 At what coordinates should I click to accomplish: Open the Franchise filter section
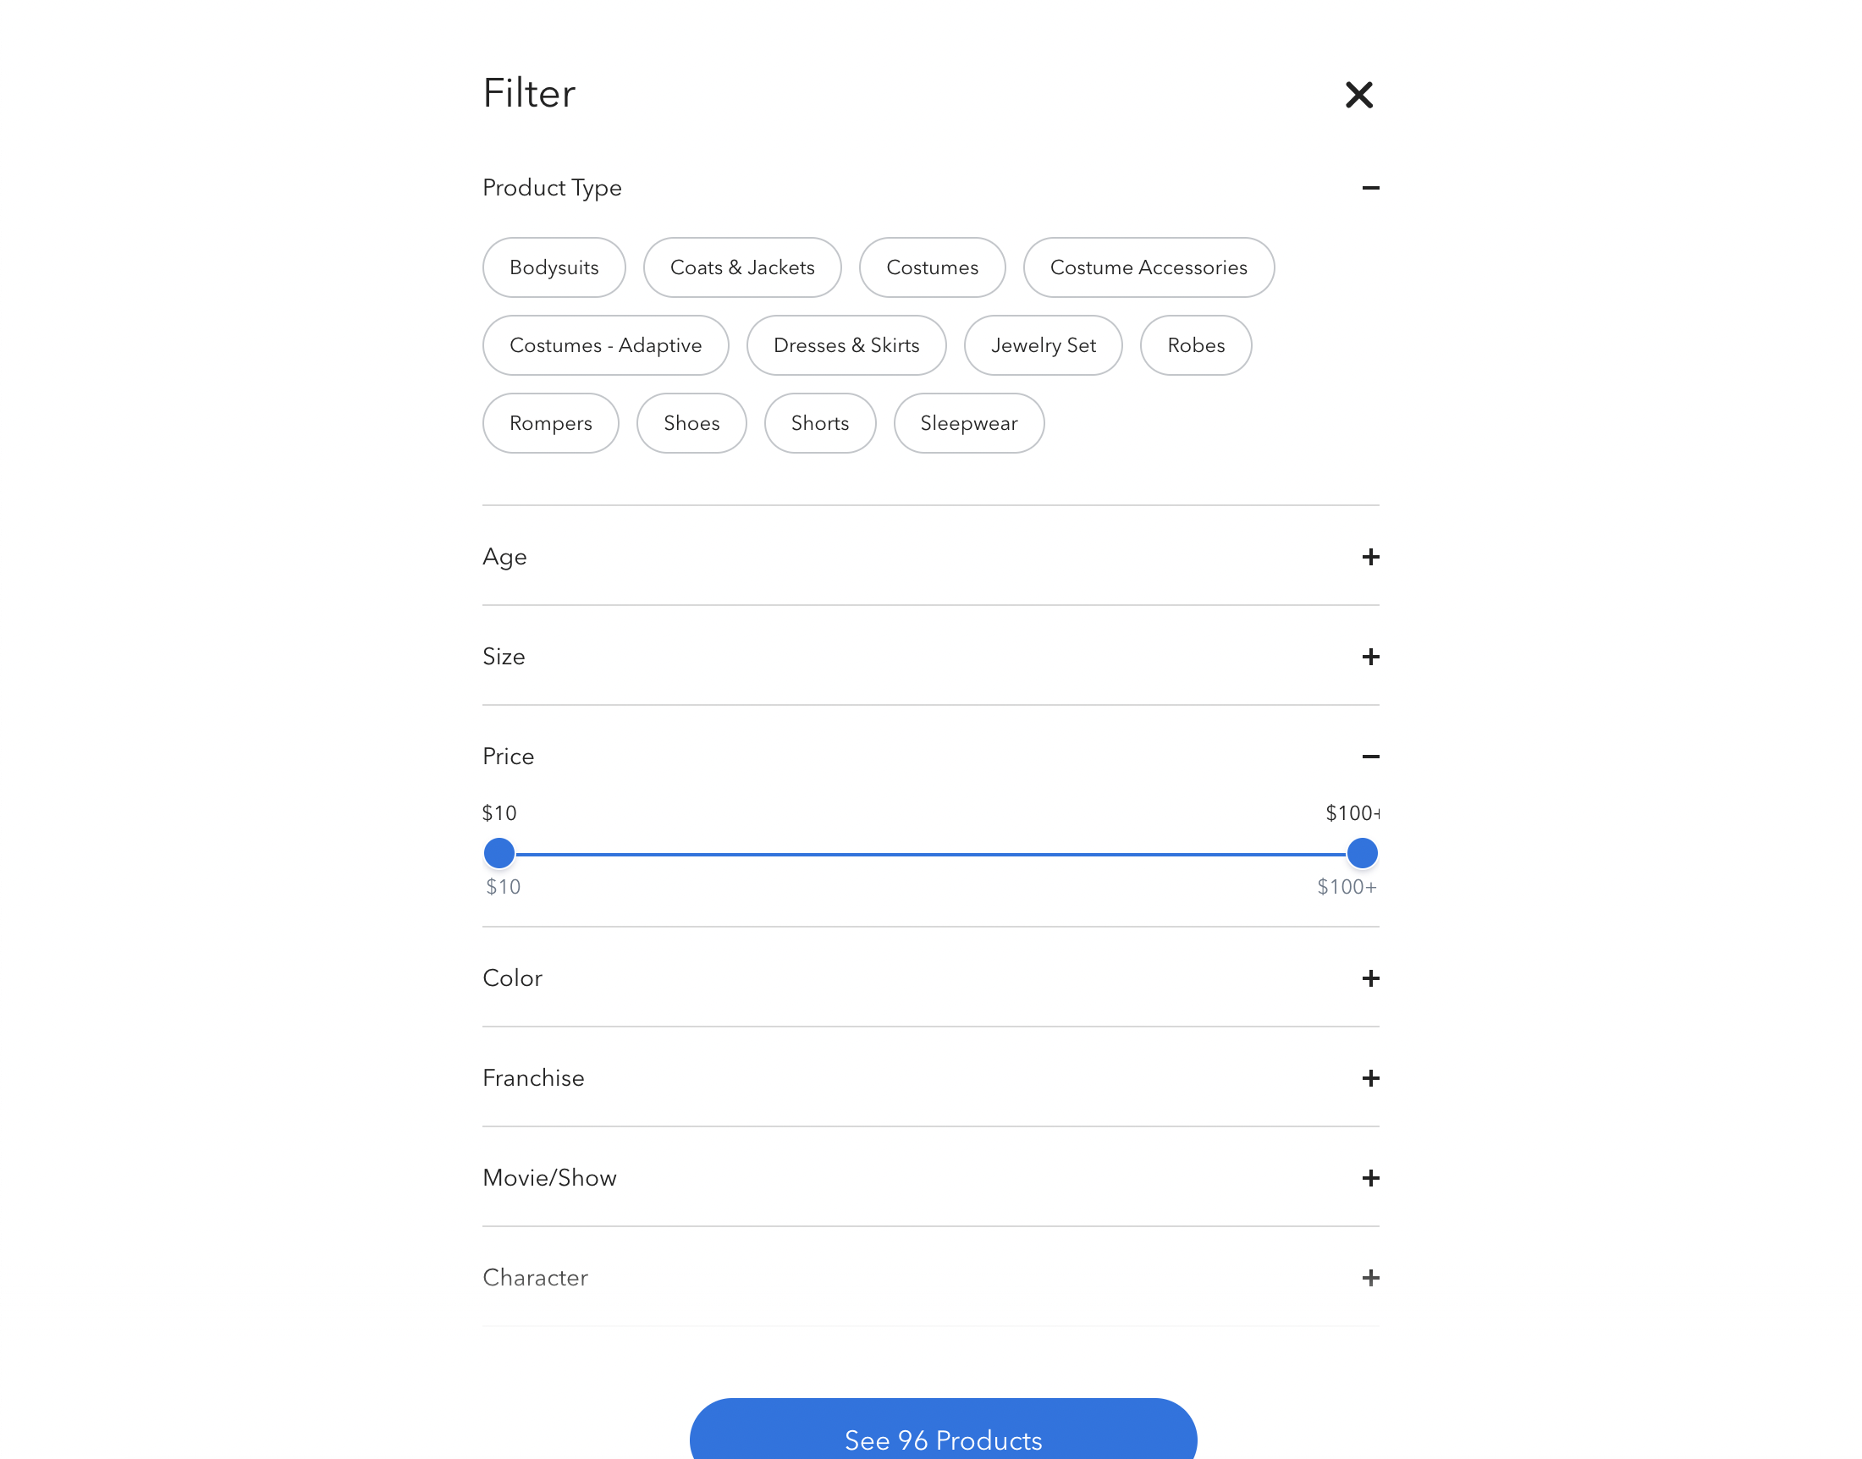coord(1370,1078)
